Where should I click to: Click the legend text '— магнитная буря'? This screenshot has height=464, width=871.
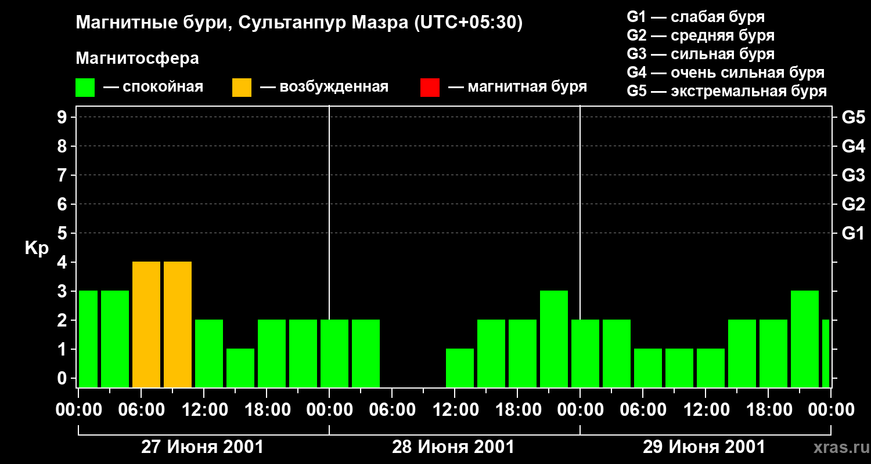518,87
